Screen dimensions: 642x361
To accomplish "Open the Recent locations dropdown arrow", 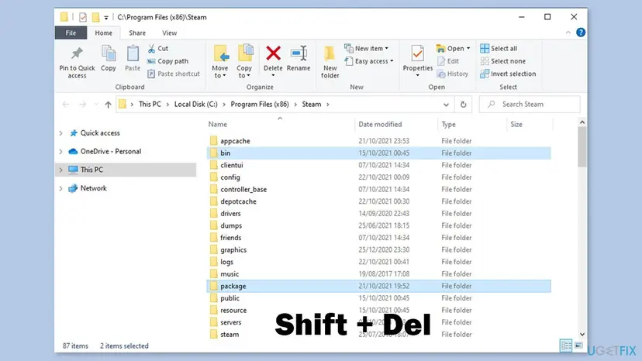I will [96, 105].
